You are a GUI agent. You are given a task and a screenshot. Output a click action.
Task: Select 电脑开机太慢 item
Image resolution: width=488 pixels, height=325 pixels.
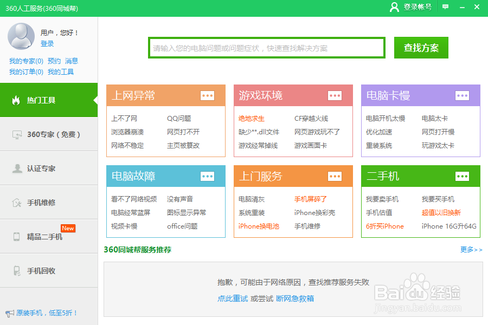(386, 119)
